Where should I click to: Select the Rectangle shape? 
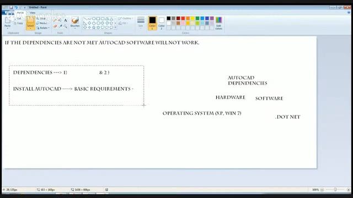pyautogui.click(x=98, y=19)
